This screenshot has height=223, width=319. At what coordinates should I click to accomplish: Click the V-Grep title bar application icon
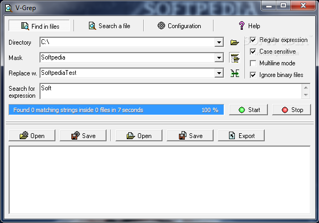tap(9, 8)
